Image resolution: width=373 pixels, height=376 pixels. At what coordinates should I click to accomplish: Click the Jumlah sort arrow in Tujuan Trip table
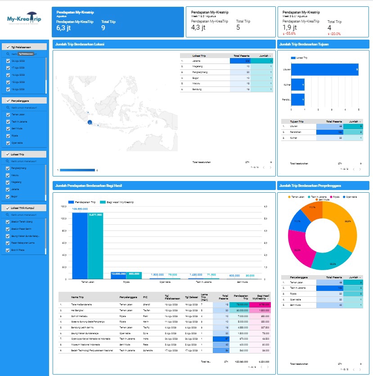[360, 122]
